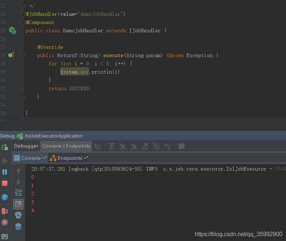
Task: Resume program with the play icon
Action: tap(5, 161)
